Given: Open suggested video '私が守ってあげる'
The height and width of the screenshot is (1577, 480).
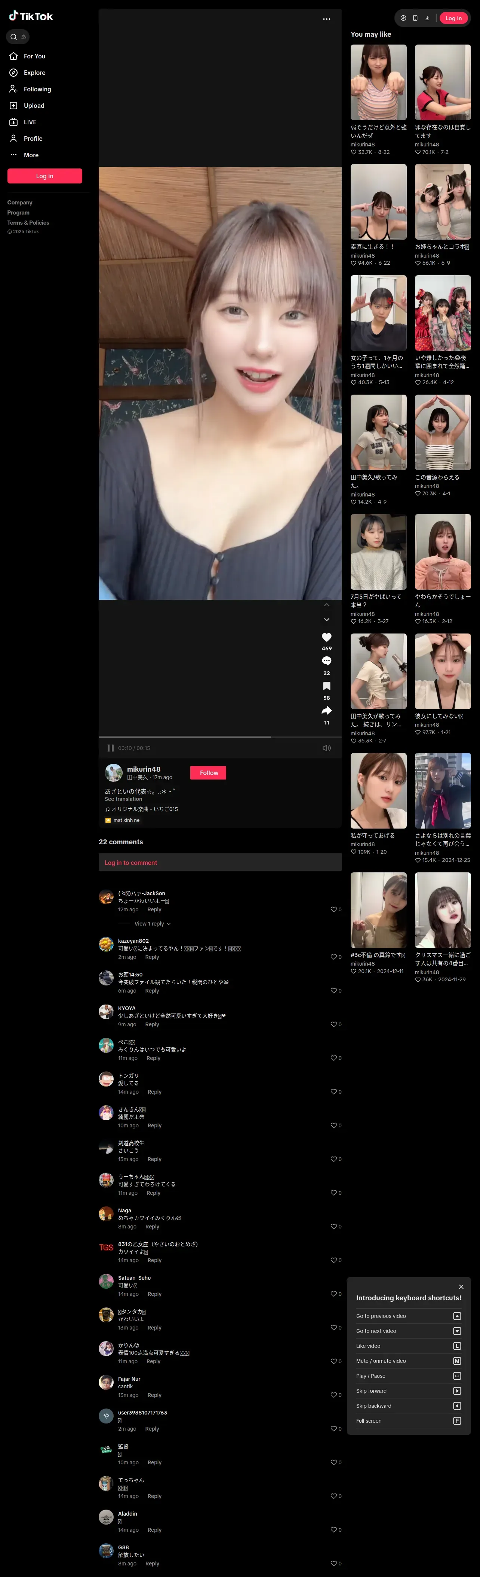Looking at the screenshot, I should pyautogui.click(x=378, y=790).
